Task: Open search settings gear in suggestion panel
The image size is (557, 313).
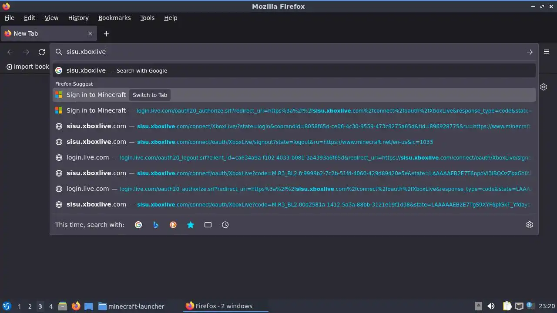Action: 529,225
